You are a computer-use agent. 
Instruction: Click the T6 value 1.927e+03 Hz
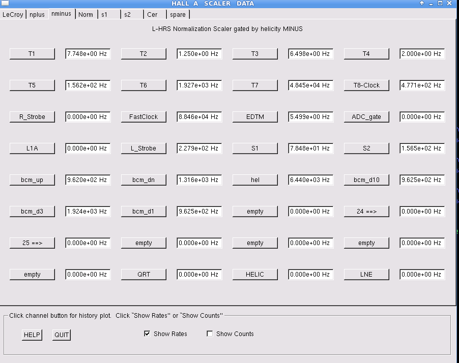(199, 85)
